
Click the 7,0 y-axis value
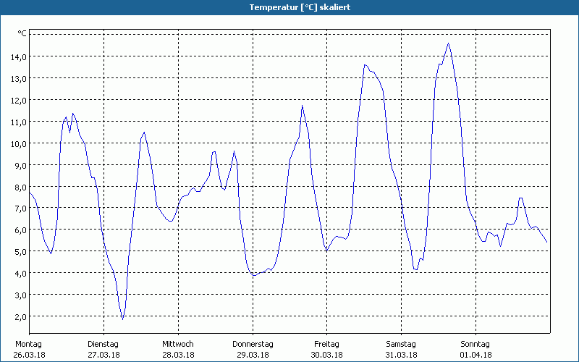tap(20, 209)
